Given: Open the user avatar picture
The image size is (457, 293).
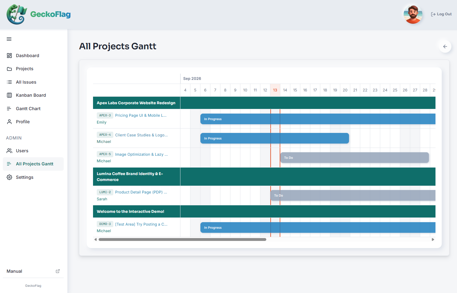Looking at the screenshot, I should click(x=413, y=14).
